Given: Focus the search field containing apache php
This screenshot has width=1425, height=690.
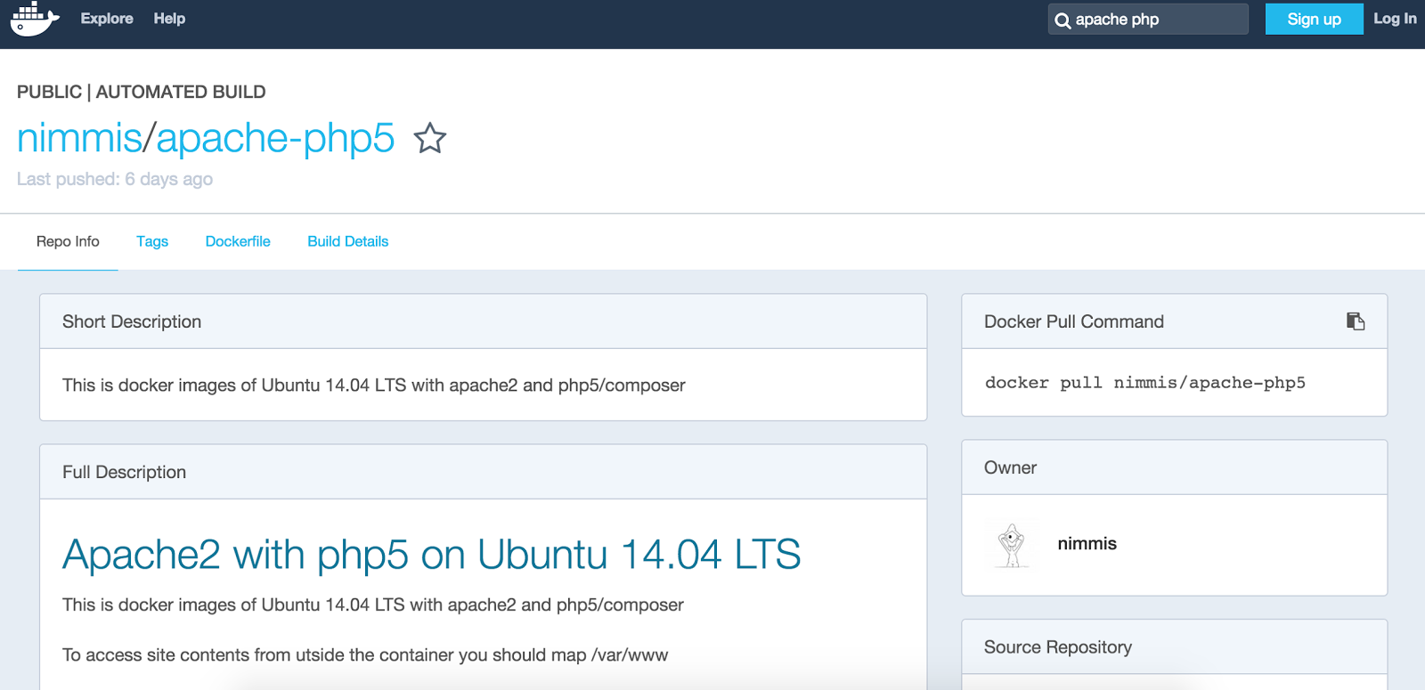Looking at the screenshot, I should pos(1148,19).
